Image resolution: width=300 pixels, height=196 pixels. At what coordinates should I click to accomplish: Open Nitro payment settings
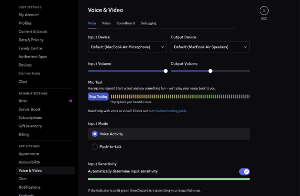tap(23, 101)
